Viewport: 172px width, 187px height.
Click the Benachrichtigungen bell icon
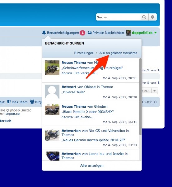click(44, 32)
